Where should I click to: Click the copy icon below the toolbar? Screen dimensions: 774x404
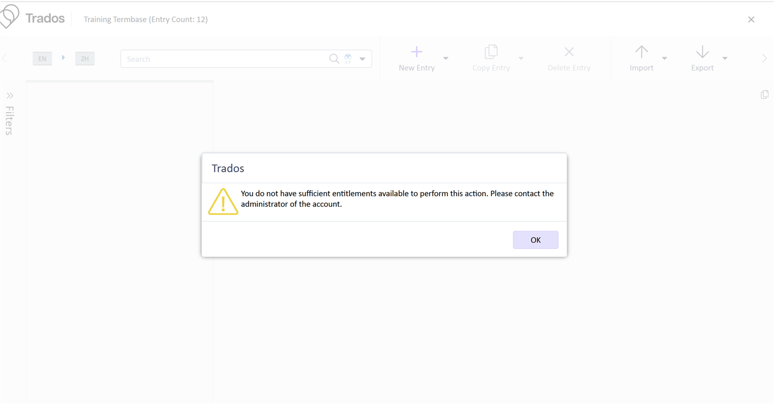(x=764, y=94)
